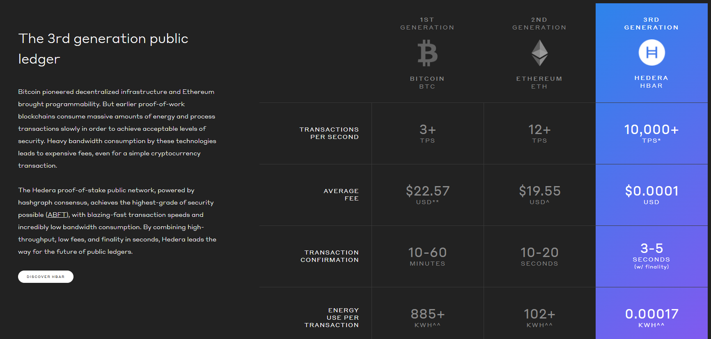711x339 pixels.
Task: Click Bitcoin's $22.57 average fee
Action: (x=427, y=195)
